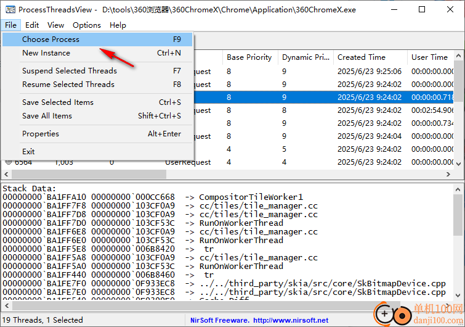Image resolution: width=465 pixels, height=327 pixels.
Task: Click thread list horizontal scrollbar thumb
Action: click(89, 175)
